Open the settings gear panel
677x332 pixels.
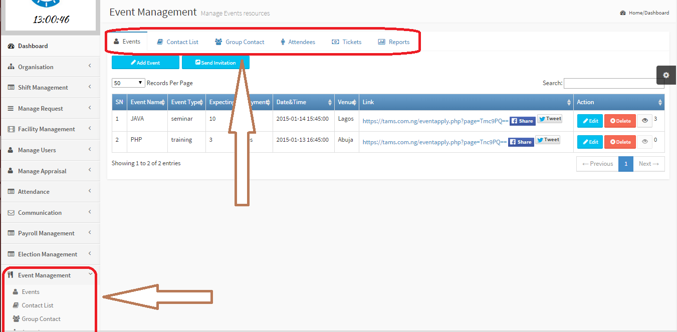(x=666, y=75)
